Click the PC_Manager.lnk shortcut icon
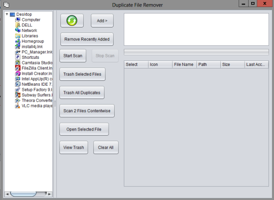 pos(18,52)
